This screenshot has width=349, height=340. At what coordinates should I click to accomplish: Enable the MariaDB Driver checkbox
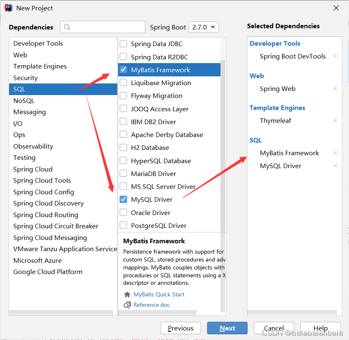pyautogui.click(x=123, y=174)
